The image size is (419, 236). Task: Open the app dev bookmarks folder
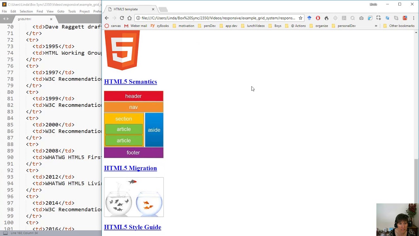[228, 26]
